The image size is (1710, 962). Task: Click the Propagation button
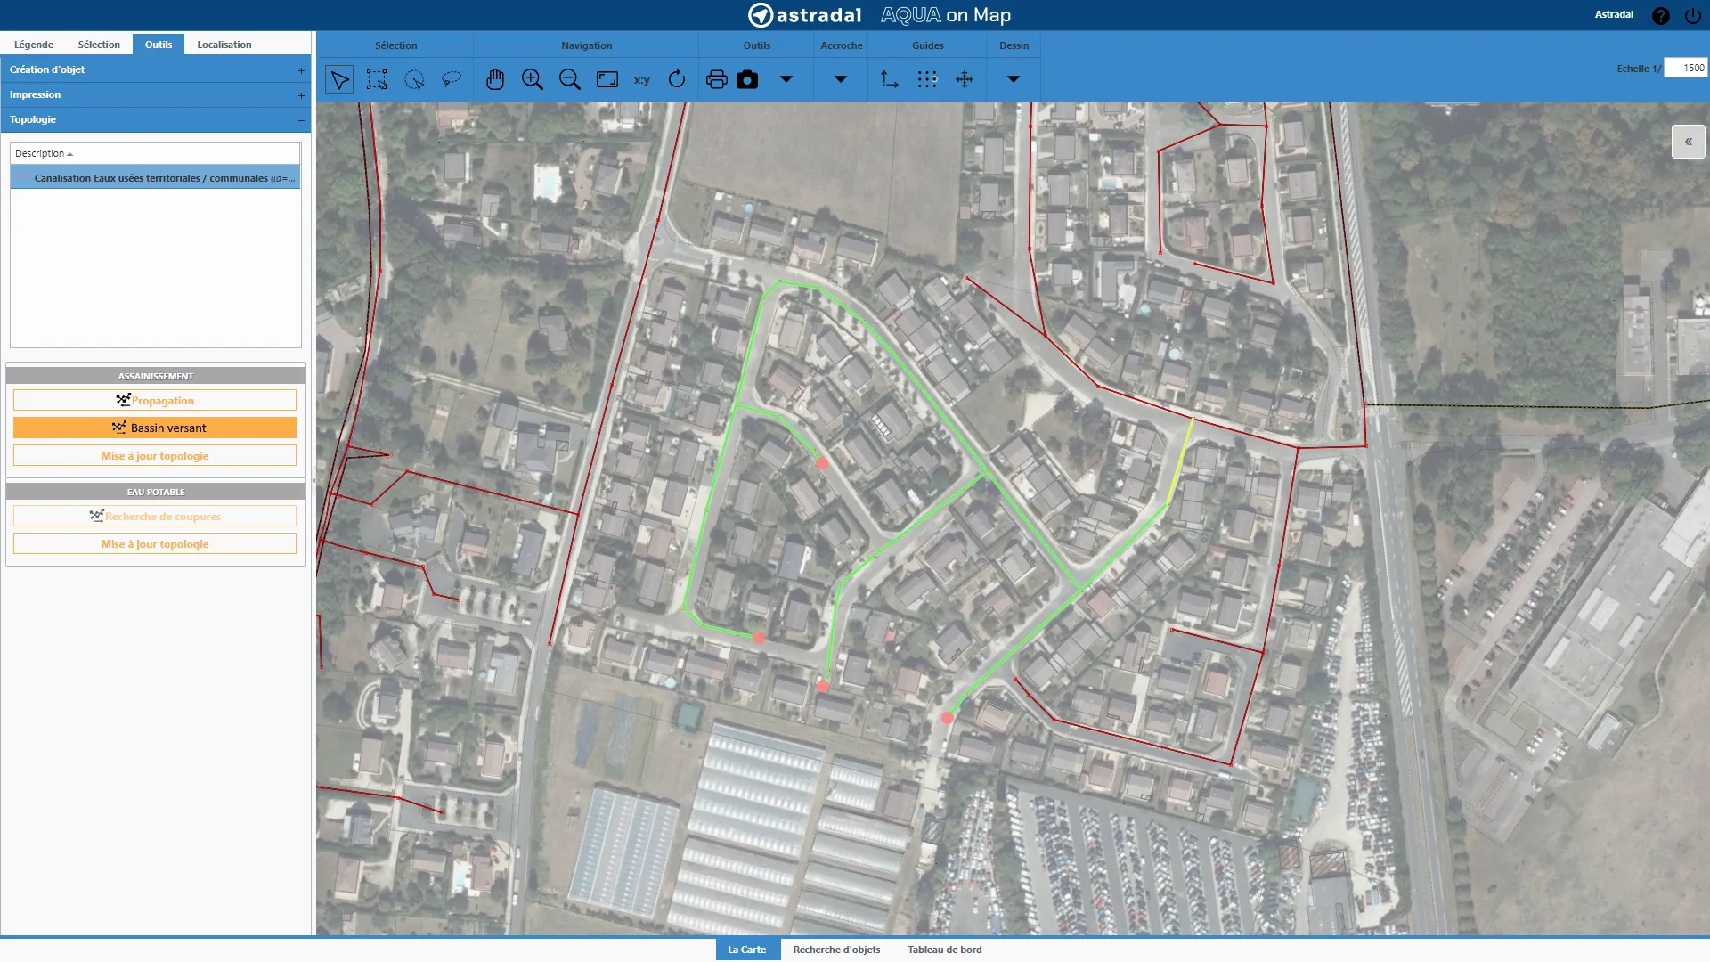point(155,401)
